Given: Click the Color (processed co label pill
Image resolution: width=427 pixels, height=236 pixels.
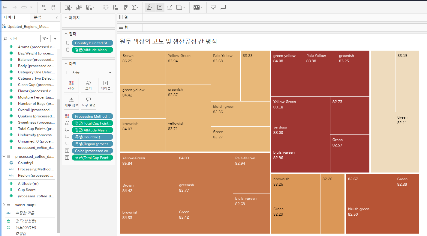Looking at the screenshot, I should point(92,151).
